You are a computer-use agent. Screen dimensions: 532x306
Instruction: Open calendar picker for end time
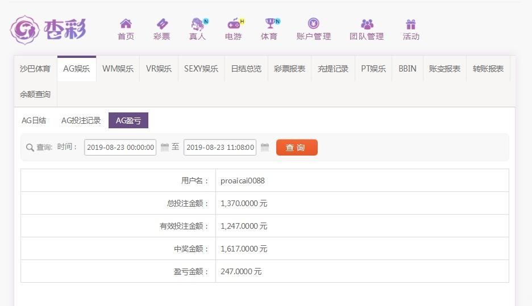click(x=265, y=147)
